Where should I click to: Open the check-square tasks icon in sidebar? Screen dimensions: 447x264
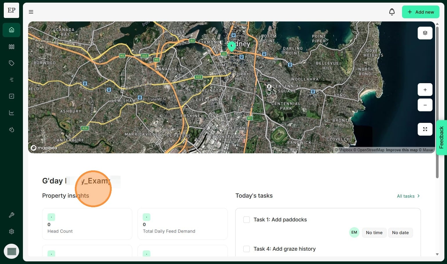coord(12,96)
